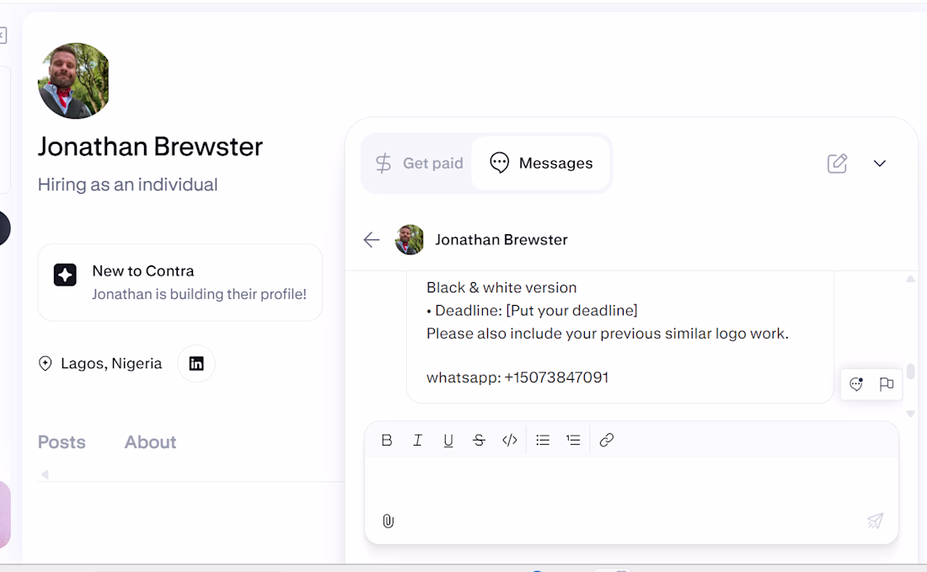Toggle italic formatting

coord(417,440)
